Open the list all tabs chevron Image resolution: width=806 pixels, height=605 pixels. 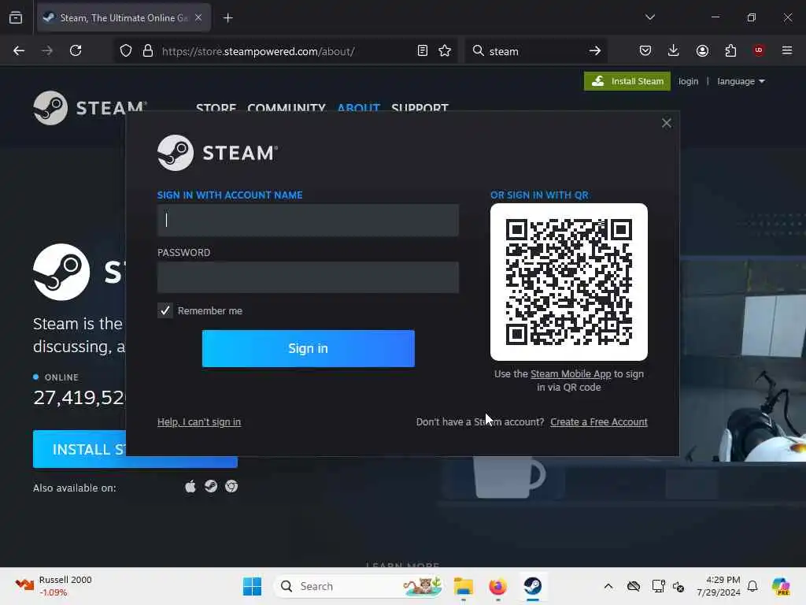pyautogui.click(x=650, y=17)
